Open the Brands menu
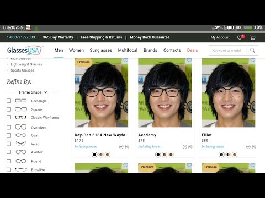The height and width of the screenshot is (198, 265). tap(150, 50)
